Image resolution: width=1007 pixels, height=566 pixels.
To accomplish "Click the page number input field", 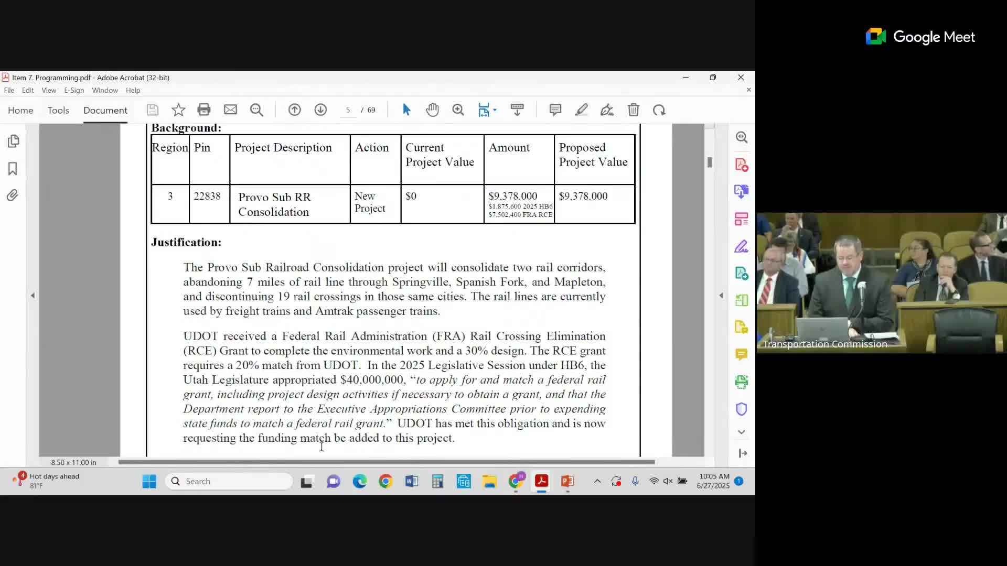I will [348, 110].
